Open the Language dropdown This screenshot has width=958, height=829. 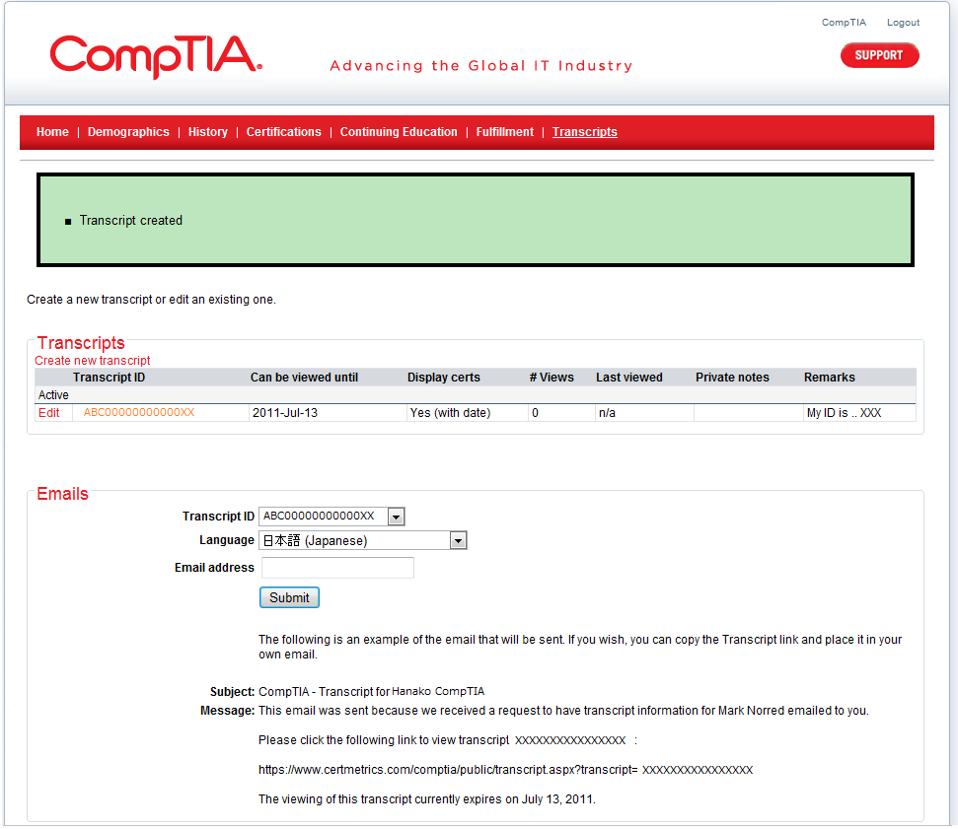click(x=457, y=541)
